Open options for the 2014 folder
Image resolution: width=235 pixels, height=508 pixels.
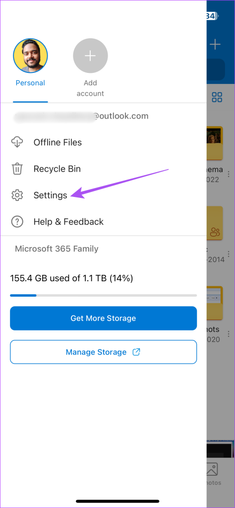[229, 254]
